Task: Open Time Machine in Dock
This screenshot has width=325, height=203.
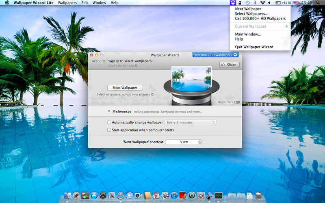Action: tap(192, 196)
